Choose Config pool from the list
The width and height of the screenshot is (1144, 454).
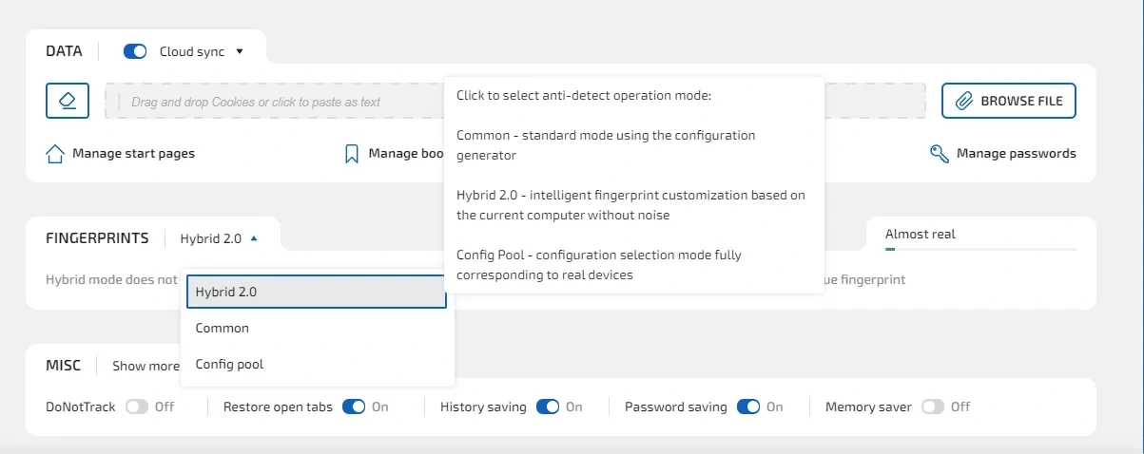point(229,364)
